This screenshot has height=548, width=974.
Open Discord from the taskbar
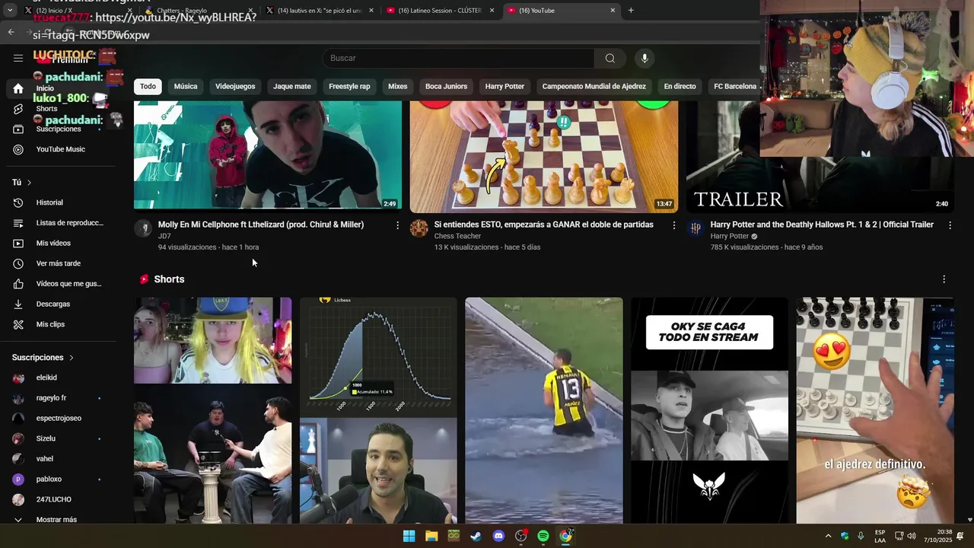[498, 536]
